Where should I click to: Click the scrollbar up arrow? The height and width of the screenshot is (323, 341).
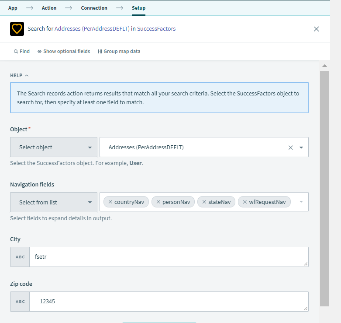[x=324, y=66]
